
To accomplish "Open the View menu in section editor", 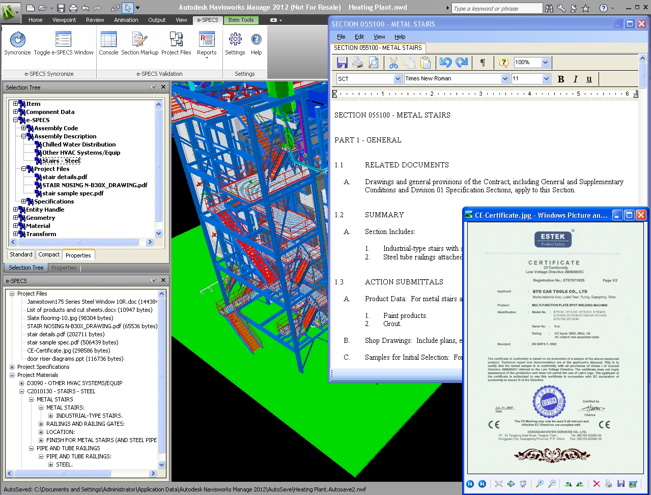I will (380, 37).
